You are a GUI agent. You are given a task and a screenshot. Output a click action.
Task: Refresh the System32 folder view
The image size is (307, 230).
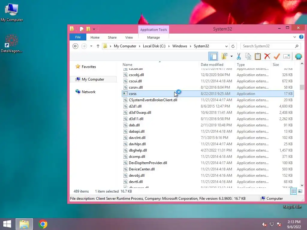pos(233,46)
